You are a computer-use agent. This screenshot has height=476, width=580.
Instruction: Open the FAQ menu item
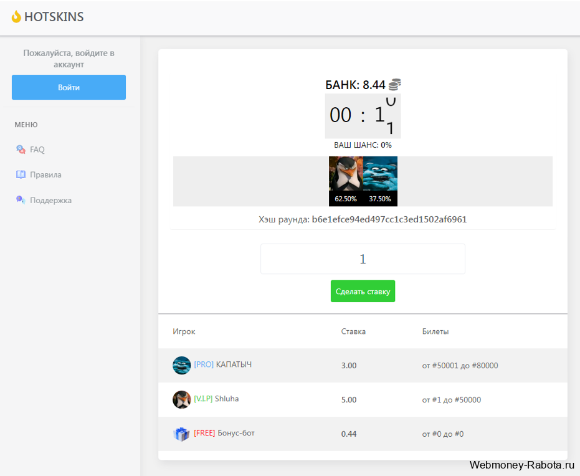[x=37, y=150]
